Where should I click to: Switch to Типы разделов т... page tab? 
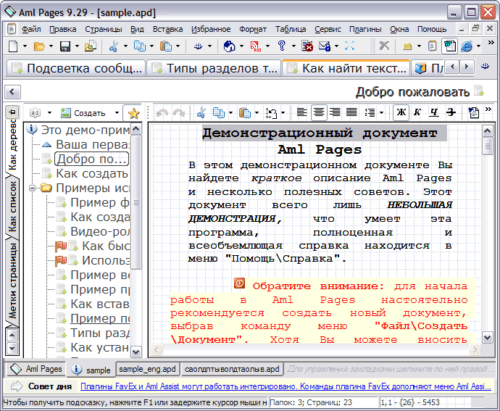[x=214, y=68]
